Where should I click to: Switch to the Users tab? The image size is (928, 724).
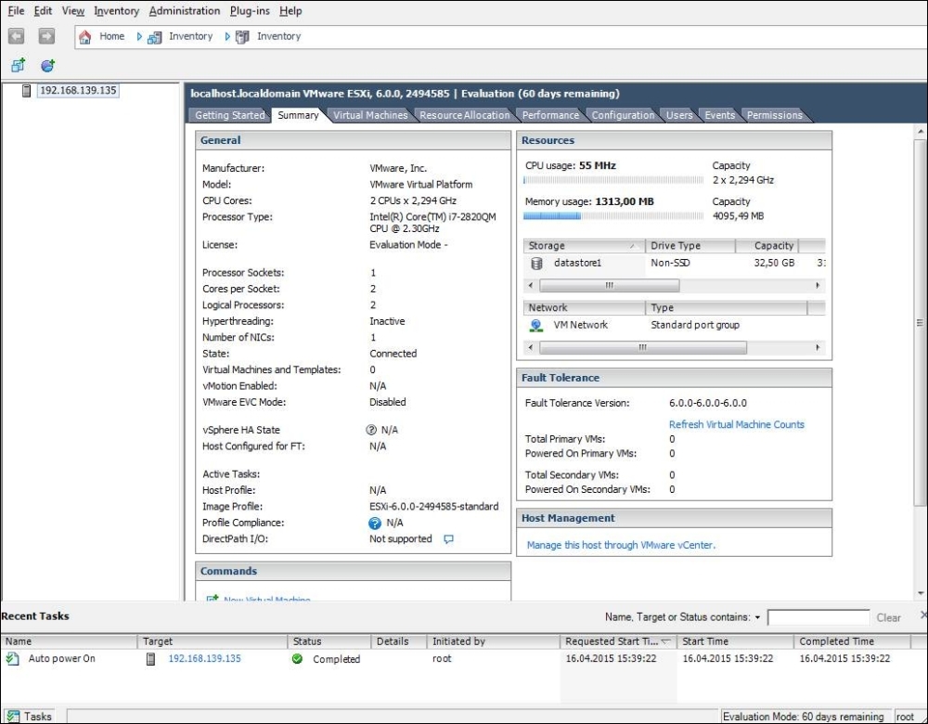(679, 115)
